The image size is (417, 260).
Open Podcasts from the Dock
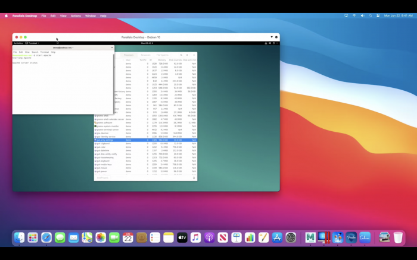209,237
